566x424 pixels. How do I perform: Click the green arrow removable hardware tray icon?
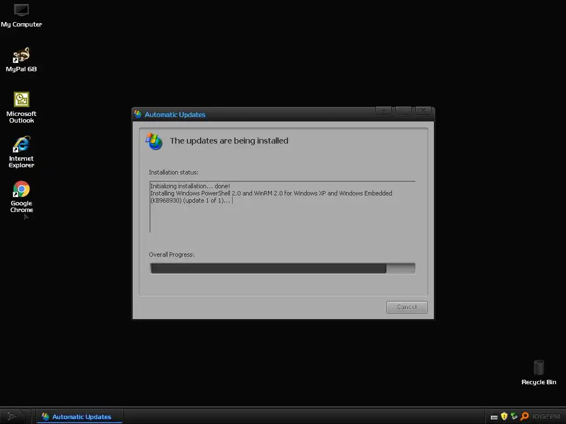515,416
